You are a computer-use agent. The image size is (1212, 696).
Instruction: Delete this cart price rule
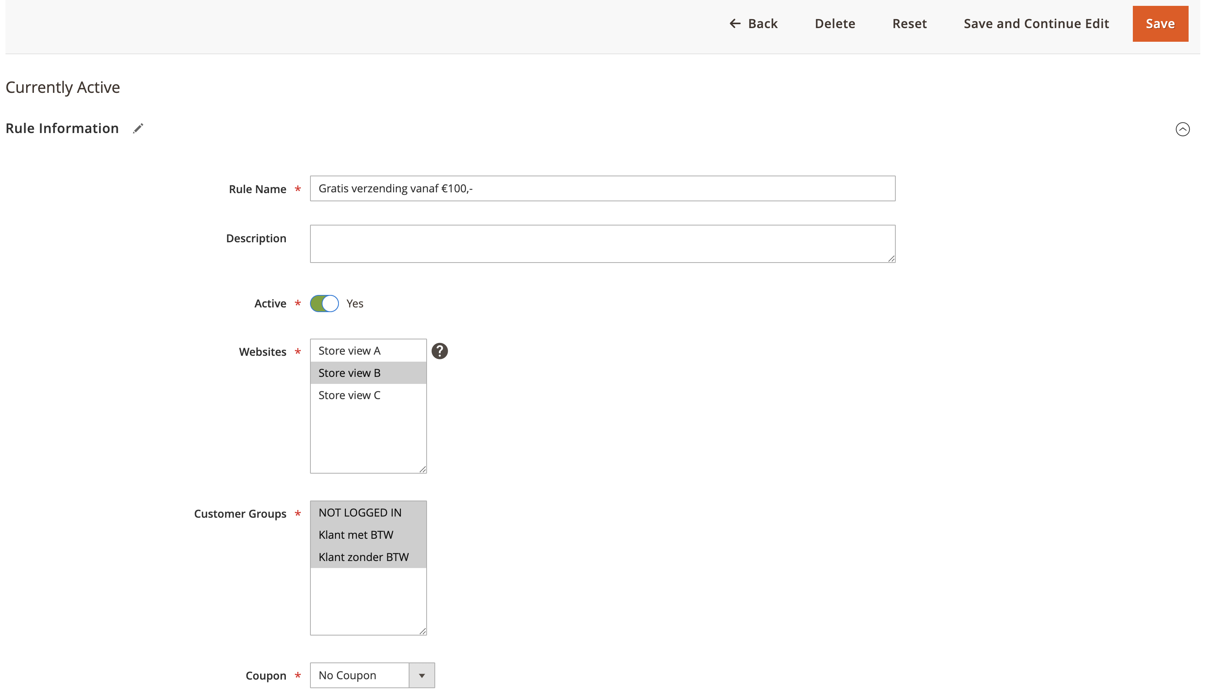pos(834,23)
